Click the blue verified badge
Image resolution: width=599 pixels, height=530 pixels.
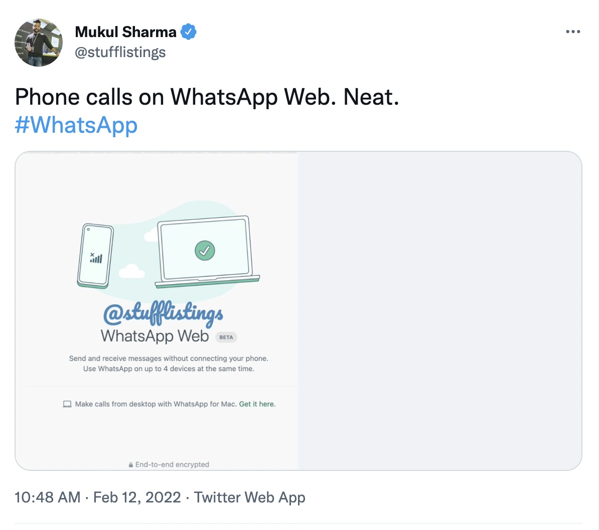click(x=188, y=32)
